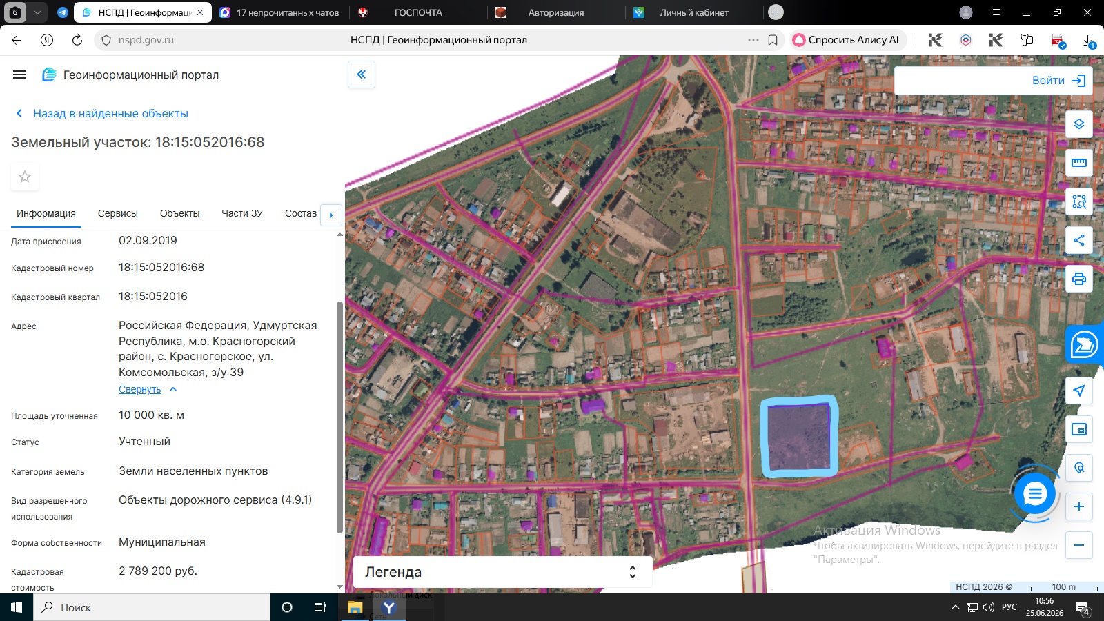The height and width of the screenshot is (621, 1104).
Task: Open the notification center icon
Action: point(1083,607)
